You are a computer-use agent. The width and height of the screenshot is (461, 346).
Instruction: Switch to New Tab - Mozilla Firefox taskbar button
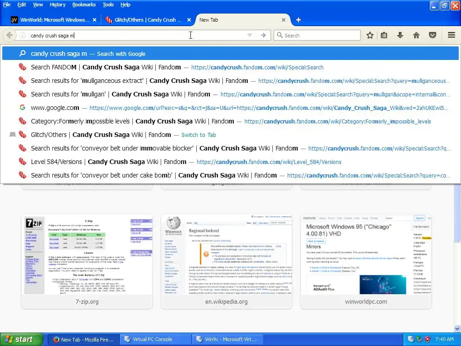83,339
